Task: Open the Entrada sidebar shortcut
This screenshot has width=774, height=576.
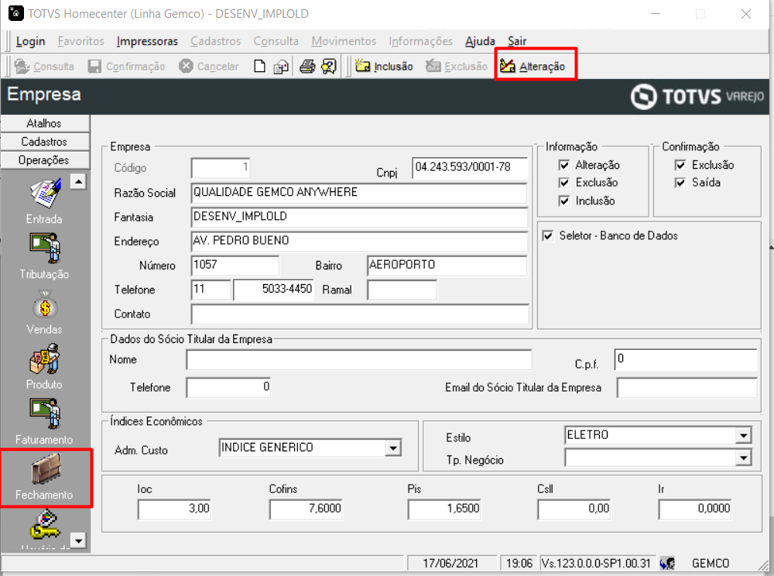Action: point(44,201)
